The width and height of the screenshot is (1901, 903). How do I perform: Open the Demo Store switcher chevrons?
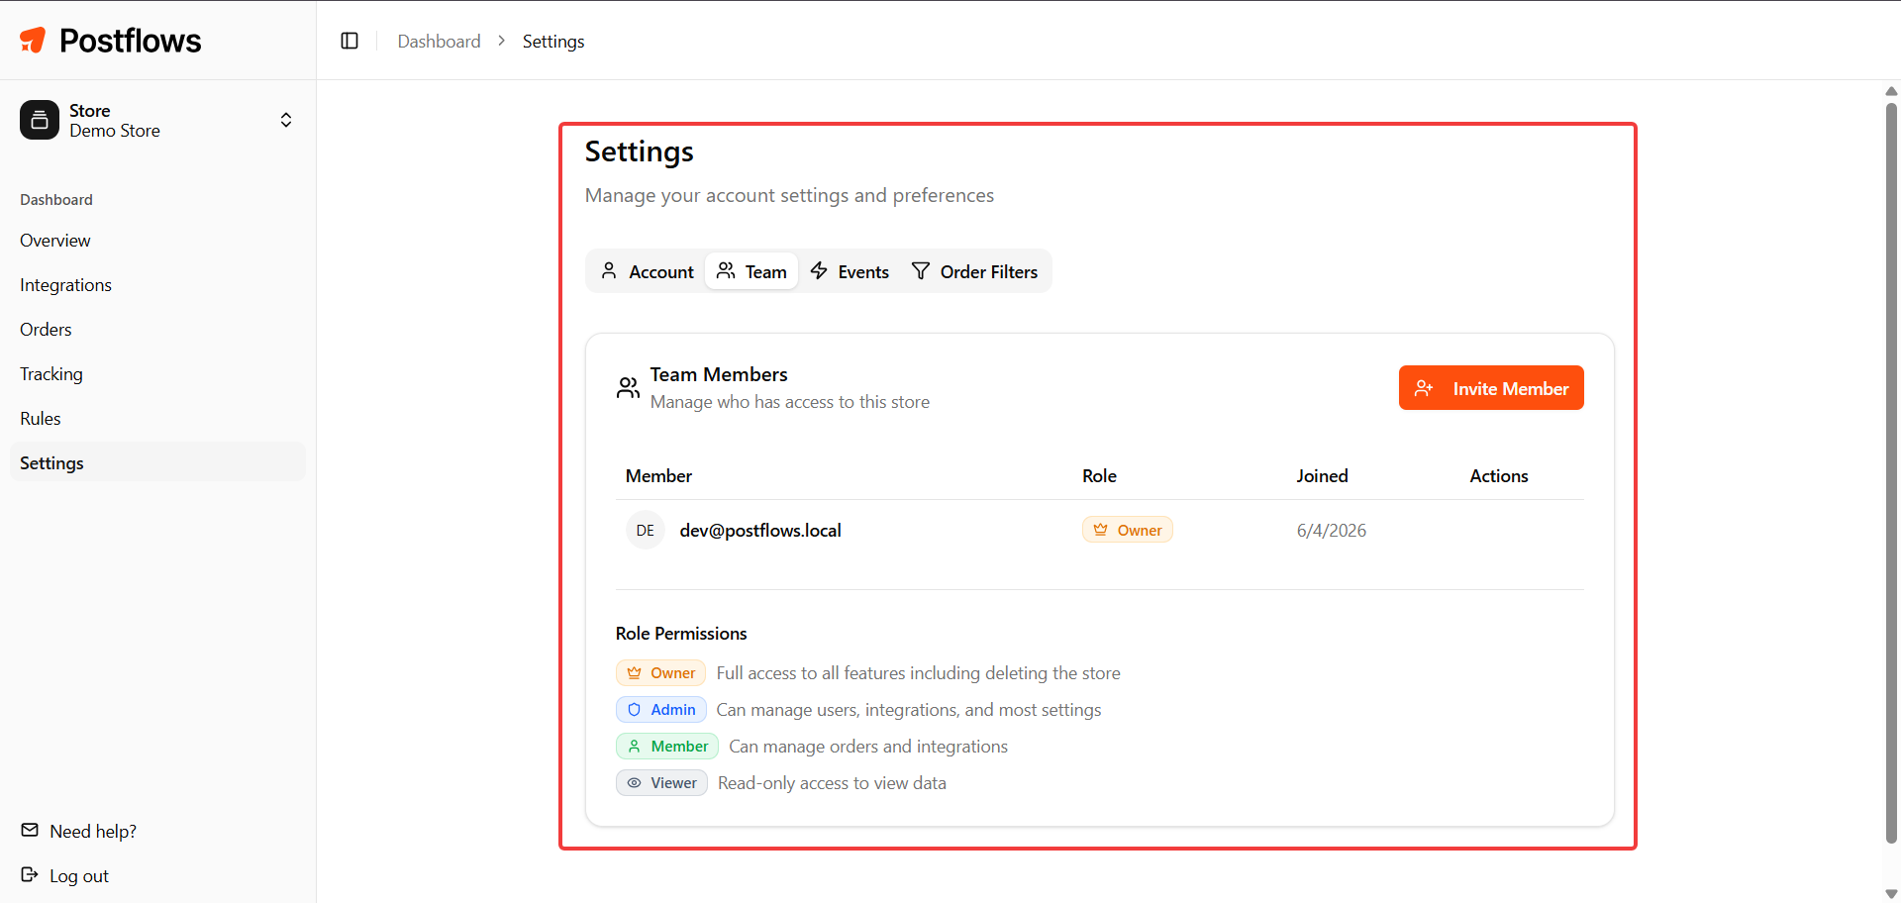click(x=286, y=120)
